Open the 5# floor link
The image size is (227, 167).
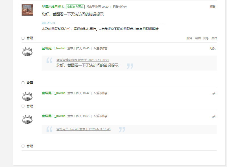(214, 94)
